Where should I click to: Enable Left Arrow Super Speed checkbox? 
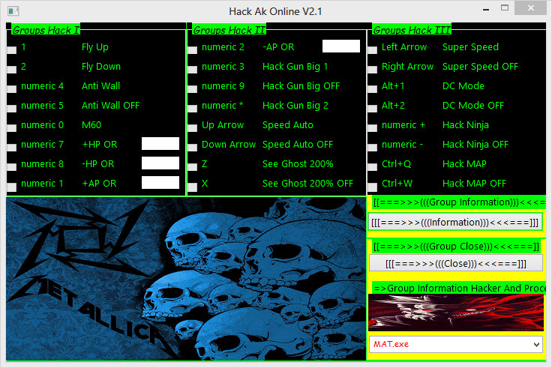(373, 50)
